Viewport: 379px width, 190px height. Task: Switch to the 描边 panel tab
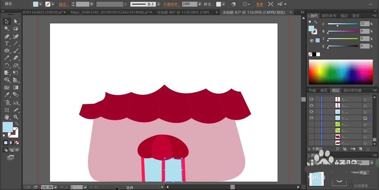[x=344, y=16]
